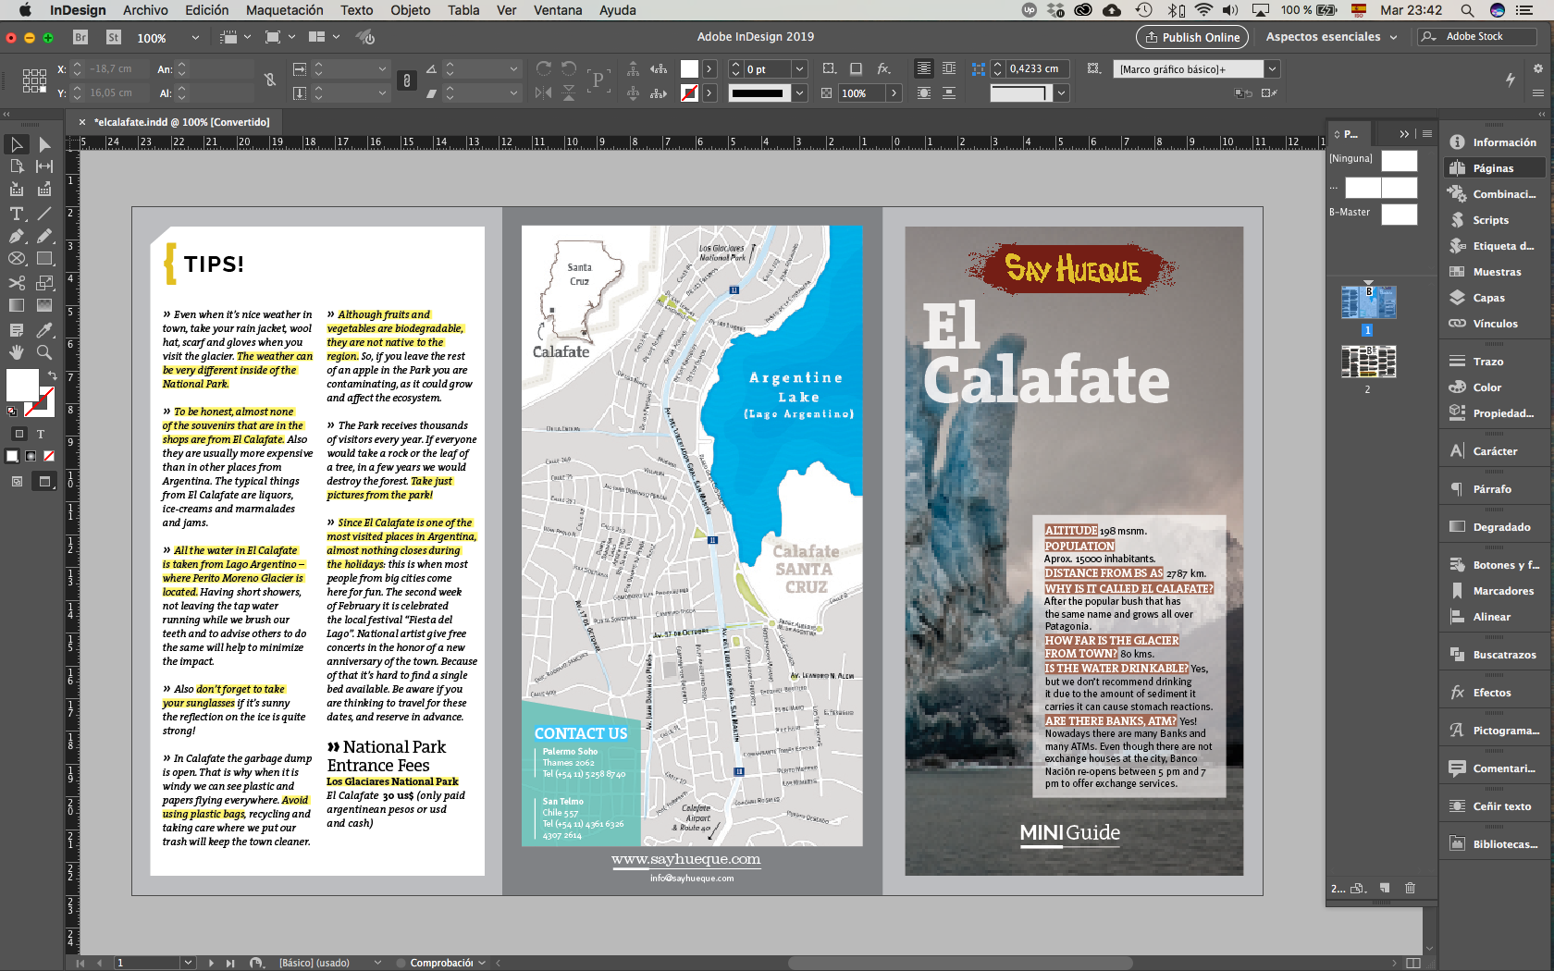Open the Marco gráfico básico object style dropdown
This screenshot has height=971, width=1554.
1272,69
